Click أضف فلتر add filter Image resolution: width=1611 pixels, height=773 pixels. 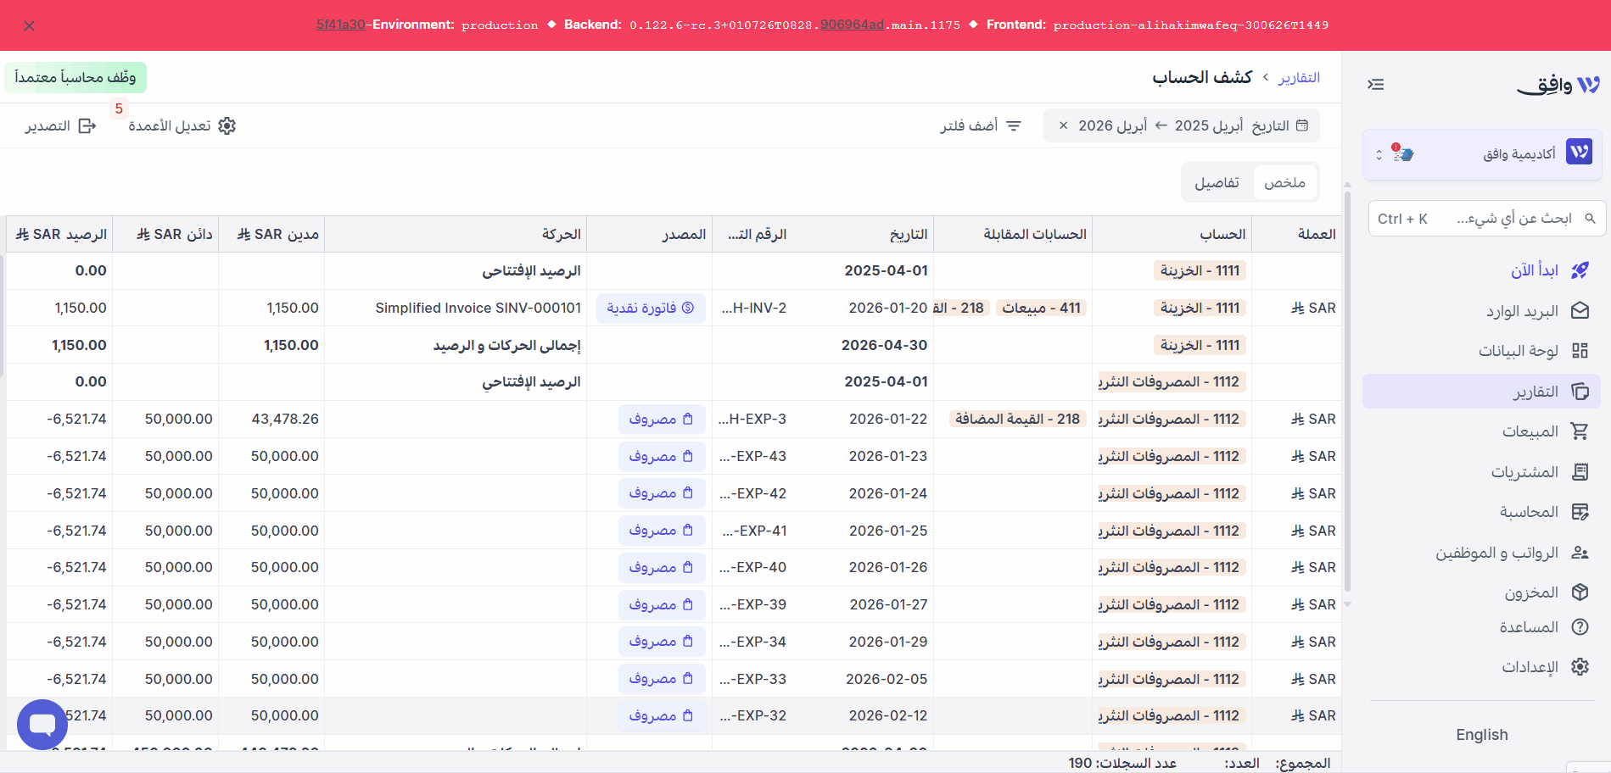pyautogui.click(x=980, y=125)
